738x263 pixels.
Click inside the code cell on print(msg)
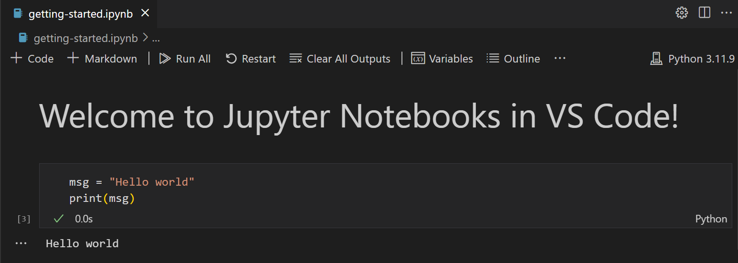pos(102,199)
